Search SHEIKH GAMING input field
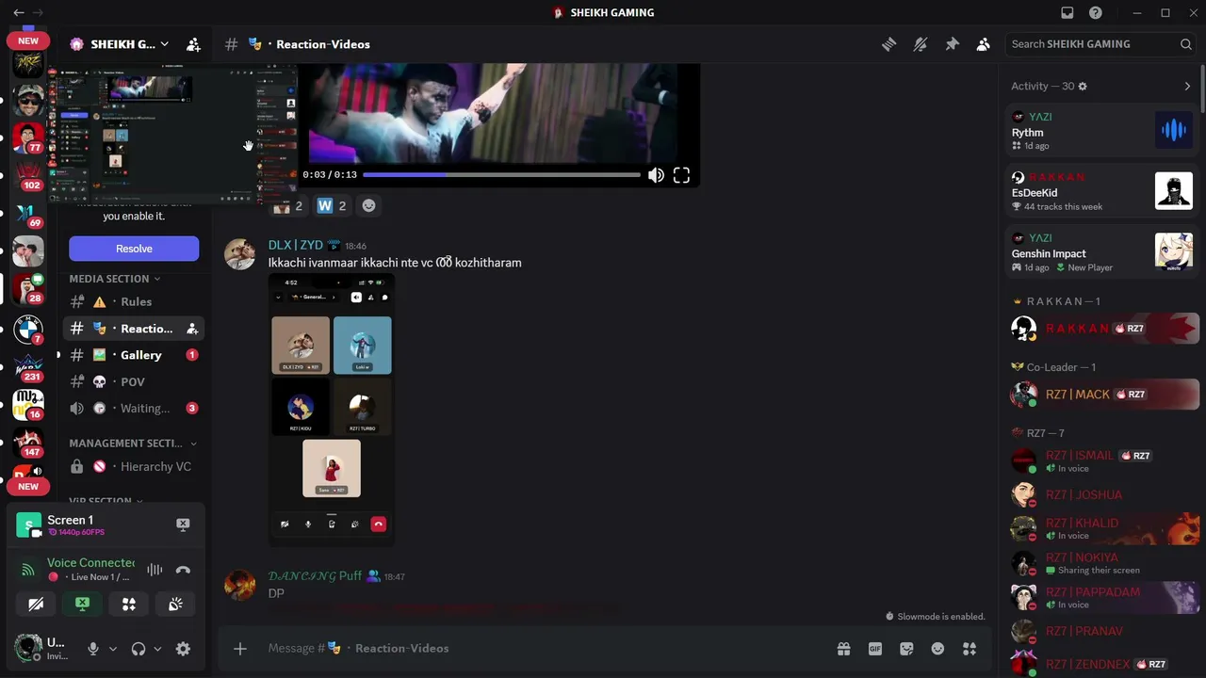 (x=1100, y=44)
